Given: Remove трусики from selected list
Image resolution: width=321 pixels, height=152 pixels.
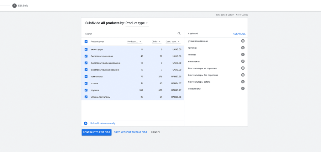Looking at the screenshot, I should 243,48.
